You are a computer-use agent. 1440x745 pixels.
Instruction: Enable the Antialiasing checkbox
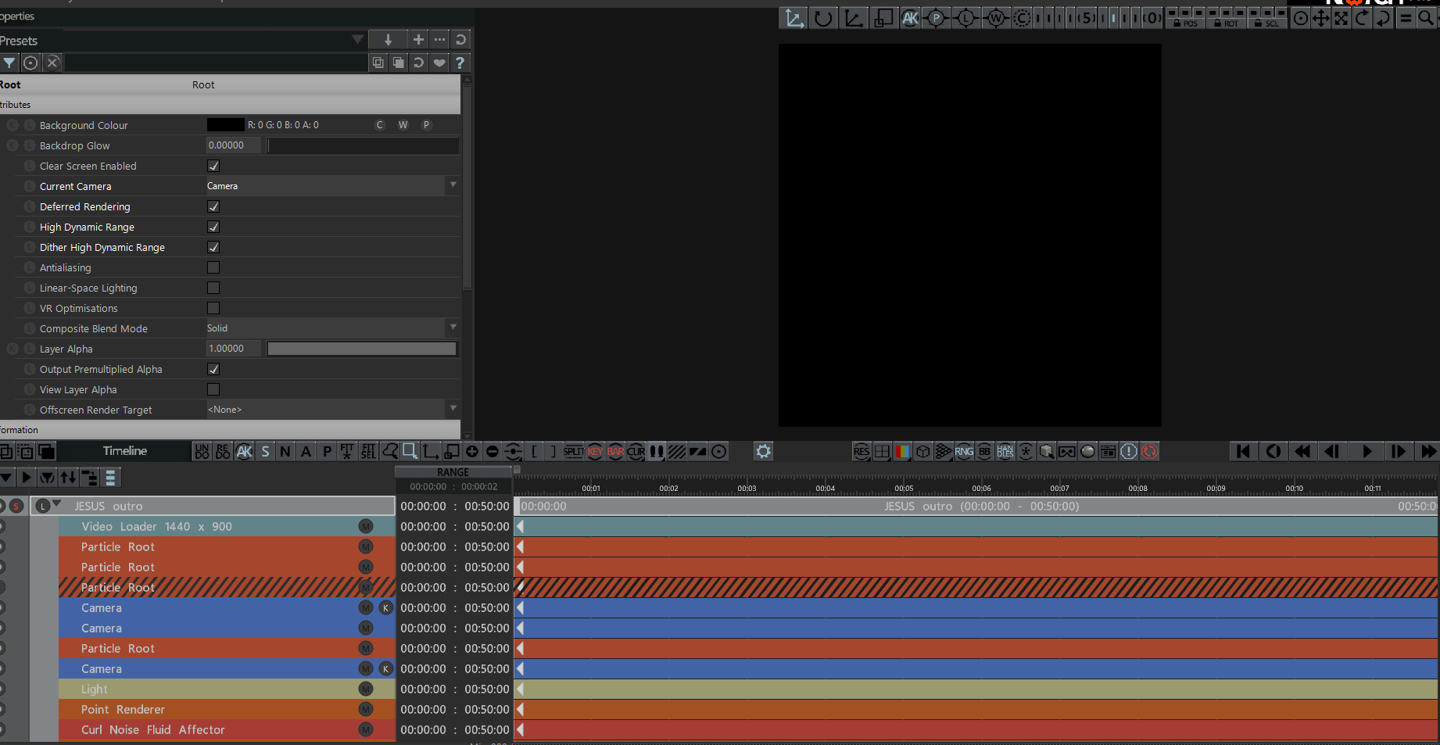(213, 267)
